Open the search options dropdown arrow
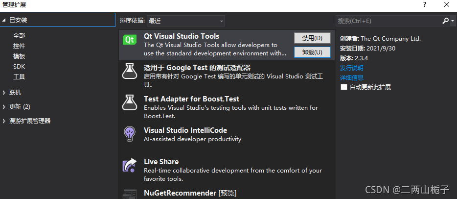 coord(452,21)
